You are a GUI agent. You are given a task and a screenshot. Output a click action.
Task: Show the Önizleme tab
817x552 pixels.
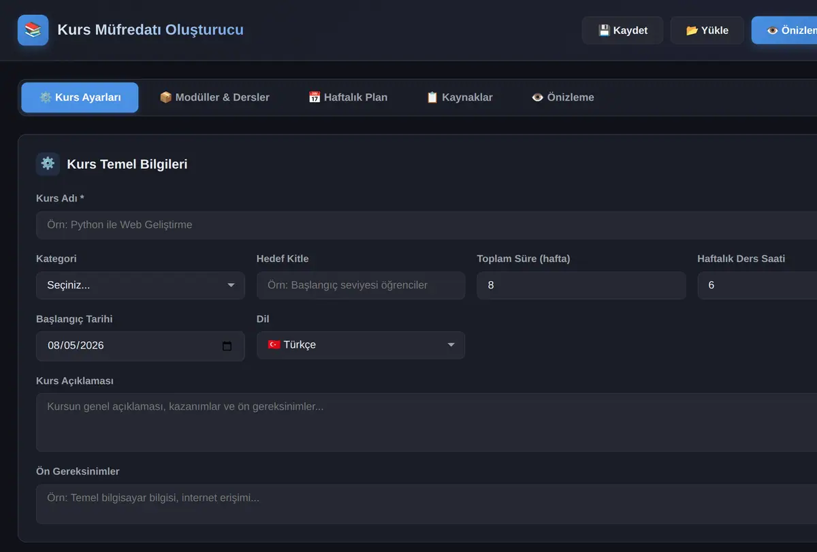click(x=563, y=97)
